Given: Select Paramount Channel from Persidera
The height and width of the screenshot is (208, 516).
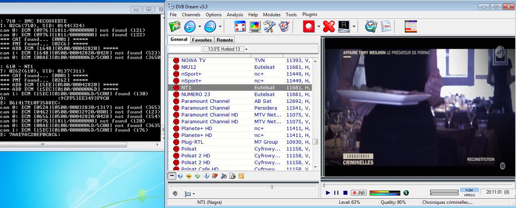Looking at the screenshot, I should tap(240, 108).
